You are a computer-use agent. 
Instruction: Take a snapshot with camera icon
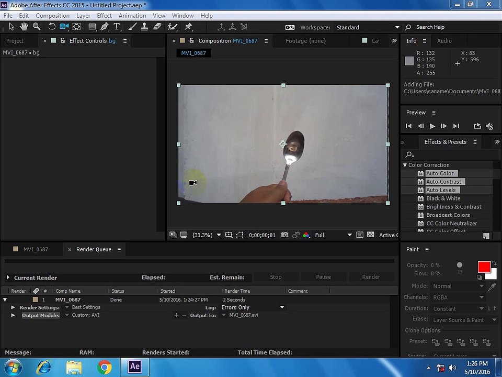pos(284,235)
